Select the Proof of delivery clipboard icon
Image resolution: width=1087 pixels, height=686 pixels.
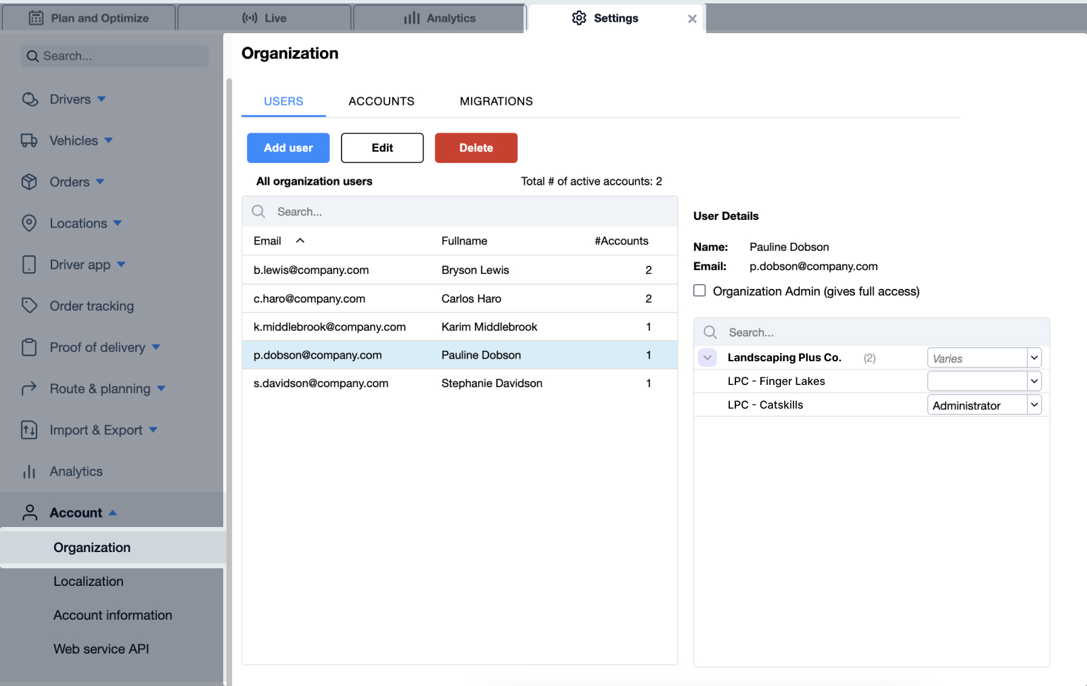[30, 347]
